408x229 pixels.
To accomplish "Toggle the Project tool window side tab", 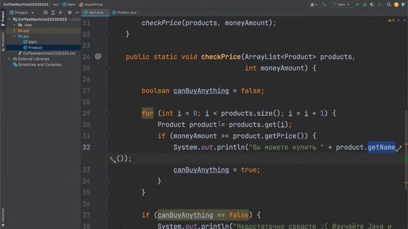I will click(3, 18).
